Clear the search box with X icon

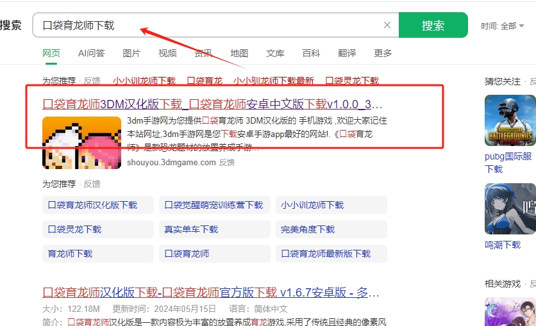tap(387, 25)
